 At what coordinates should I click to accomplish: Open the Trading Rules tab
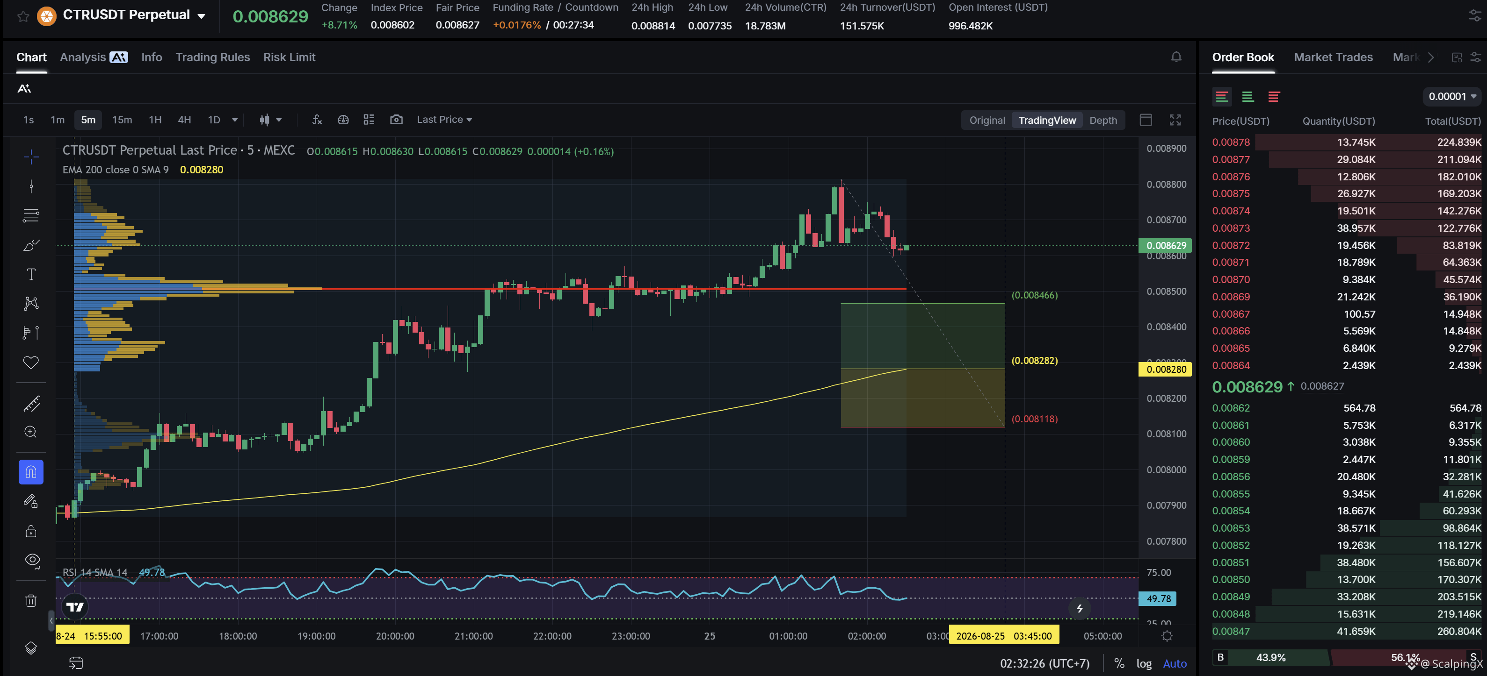coord(212,57)
